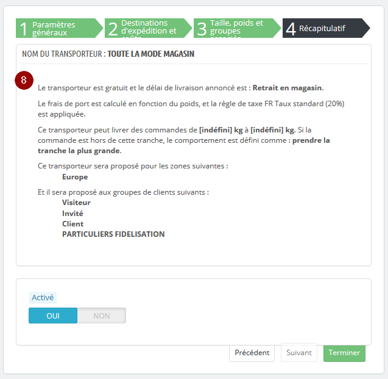Viewport: 388px width, 379px height.
Task: Click the Retrait en magasin delivery text
Action: [x=288, y=88]
